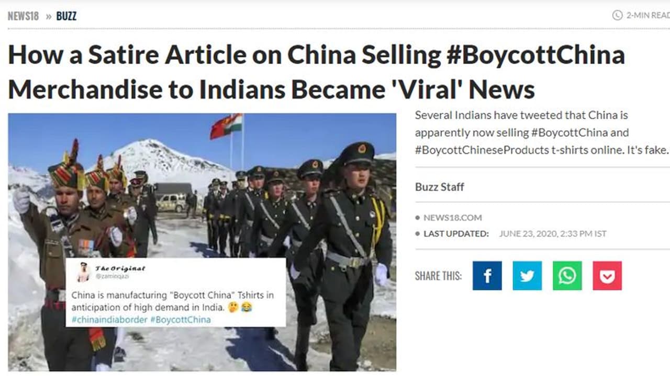Click the SHARE THIS label
This screenshot has width=670, height=376.
tap(439, 276)
